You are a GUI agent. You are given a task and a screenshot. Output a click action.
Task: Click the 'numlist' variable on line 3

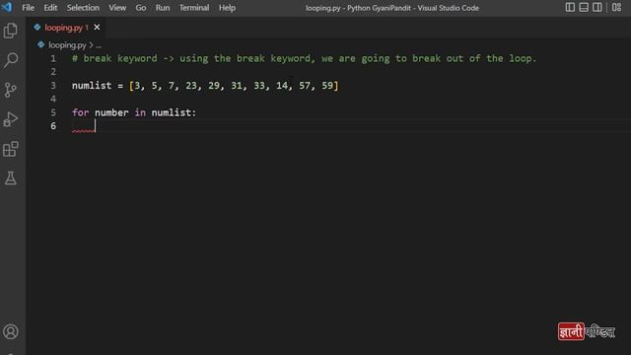(x=92, y=86)
